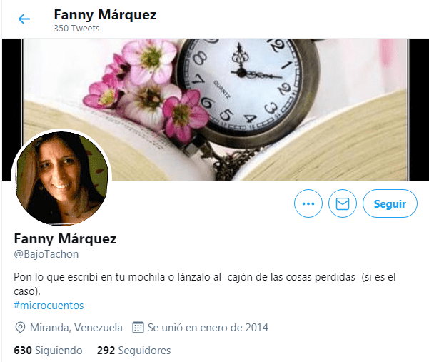Click the pink flowers in the banner
The height and width of the screenshot is (362, 429).
[145, 88]
